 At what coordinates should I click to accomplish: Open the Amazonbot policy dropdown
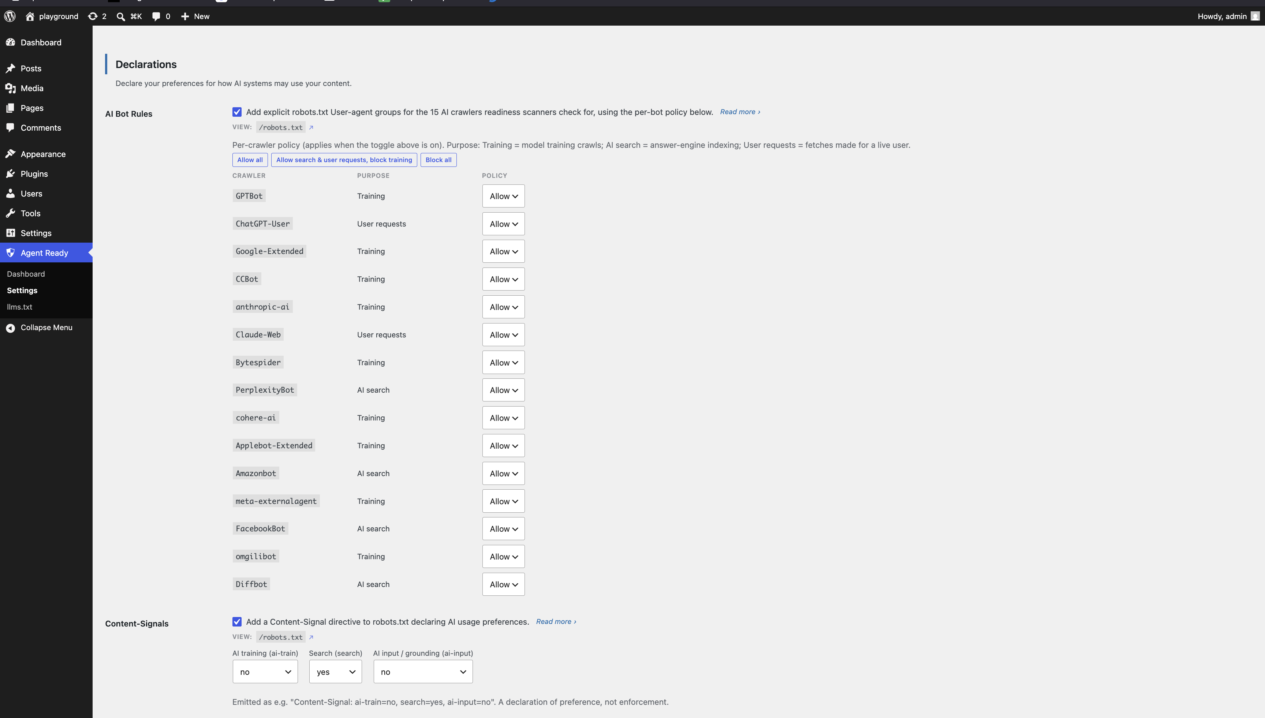504,474
